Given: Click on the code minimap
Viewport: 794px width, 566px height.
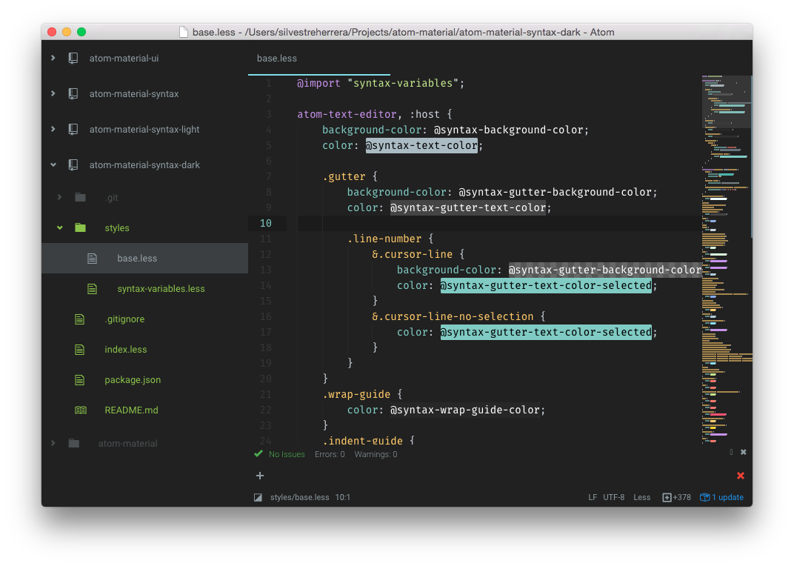Looking at the screenshot, I should click(726, 259).
